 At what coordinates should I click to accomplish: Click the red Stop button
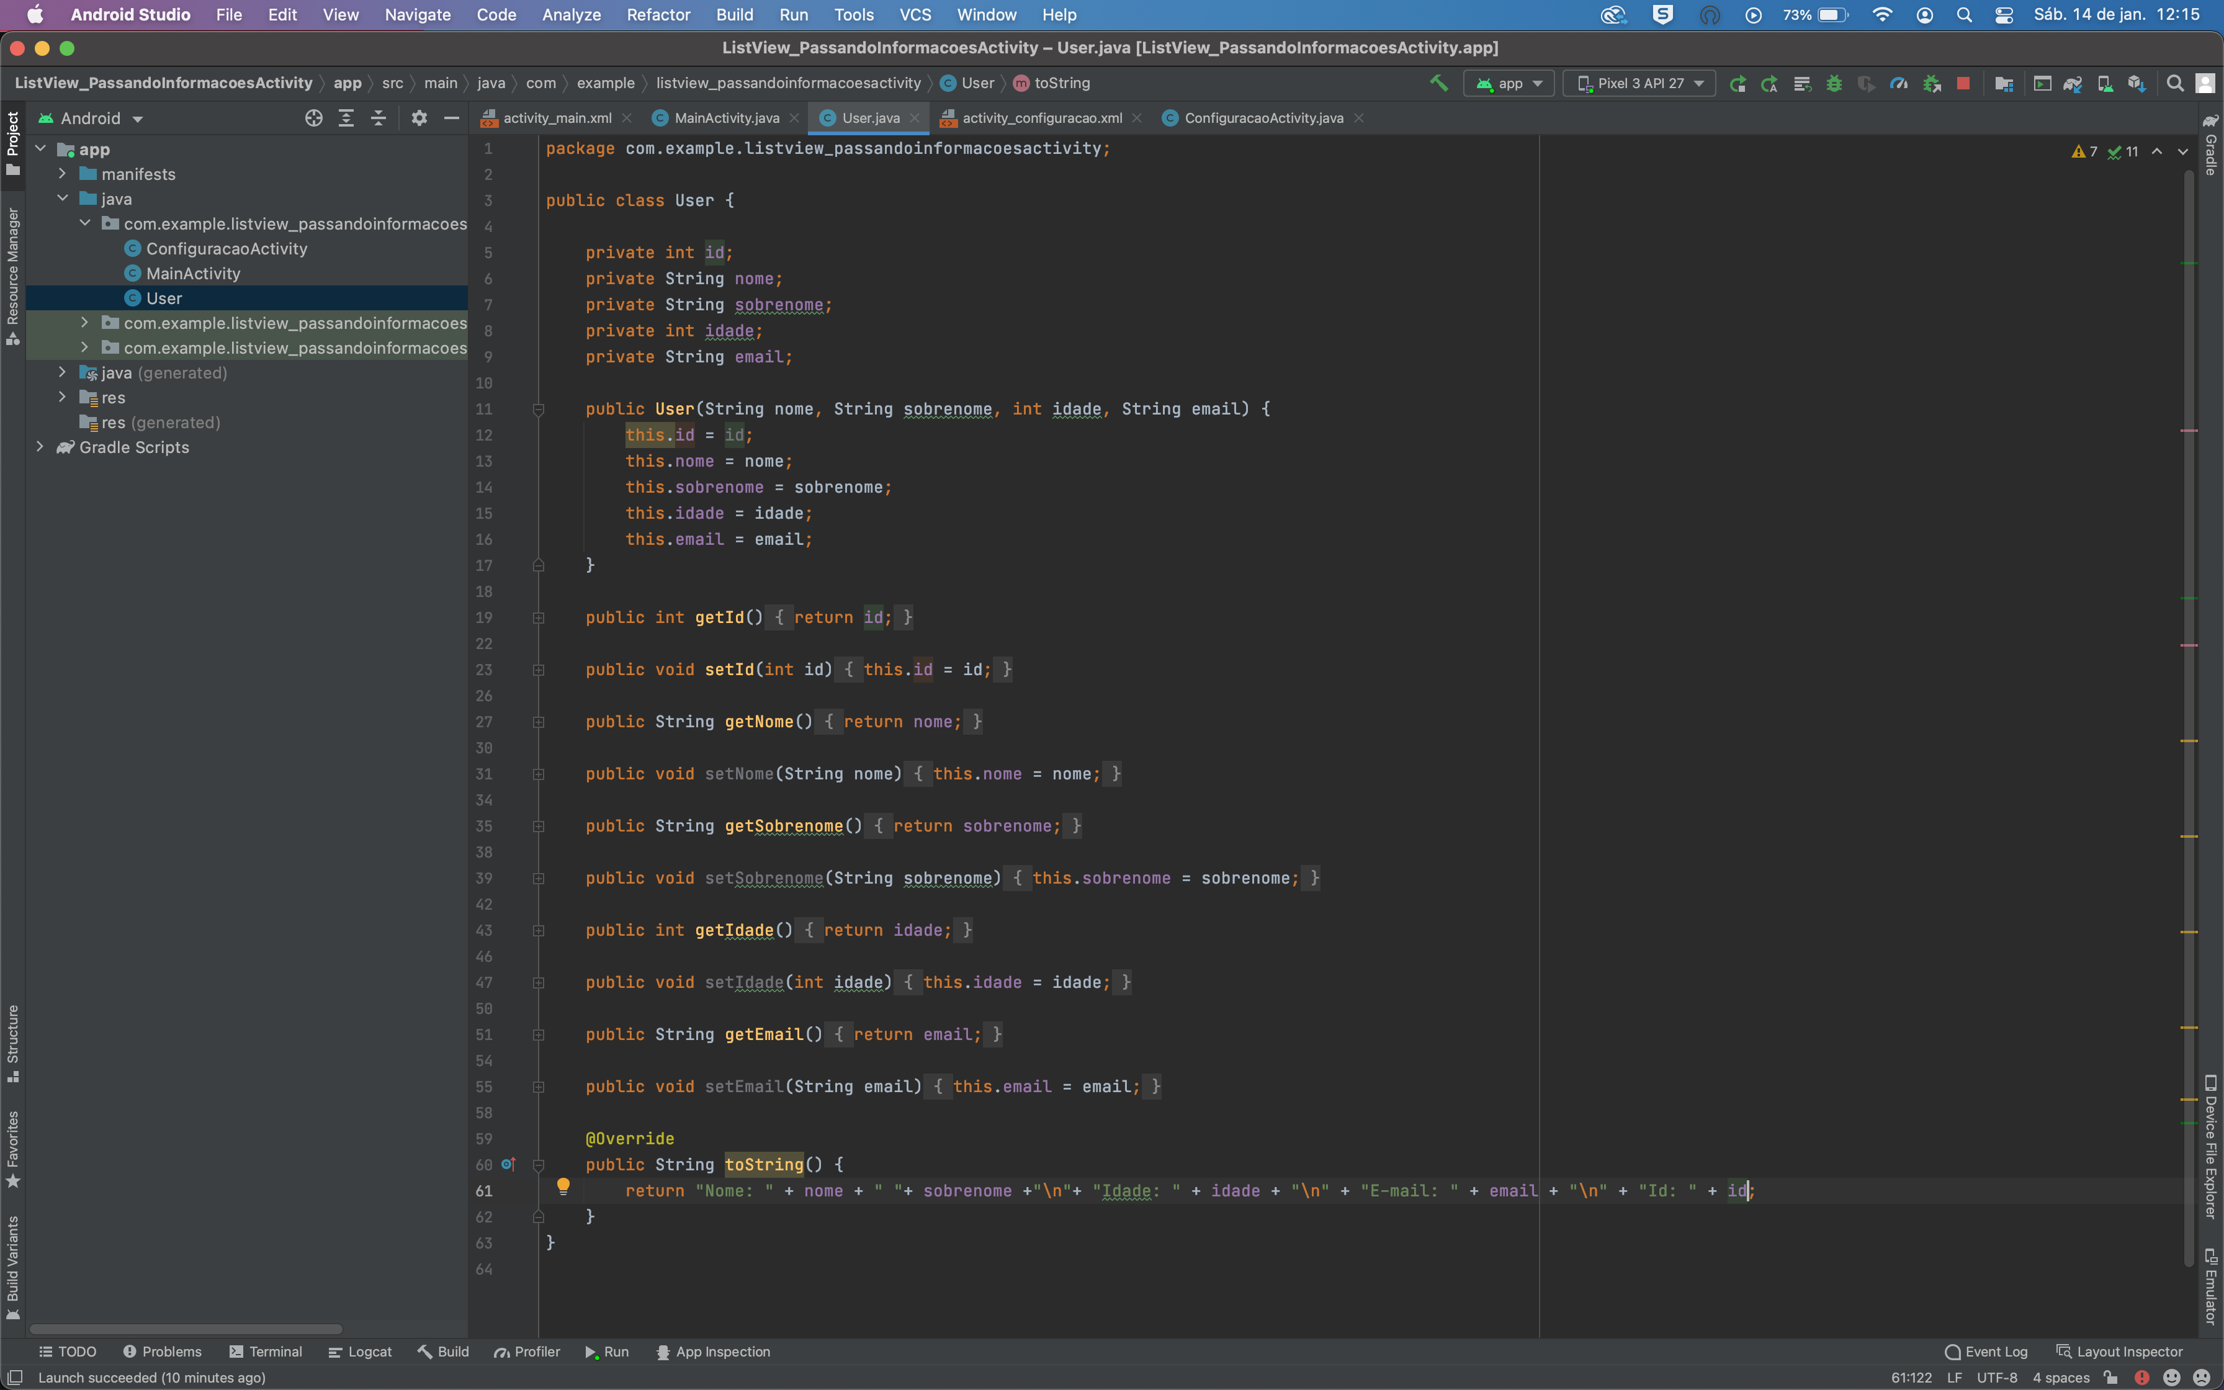click(1963, 84)
